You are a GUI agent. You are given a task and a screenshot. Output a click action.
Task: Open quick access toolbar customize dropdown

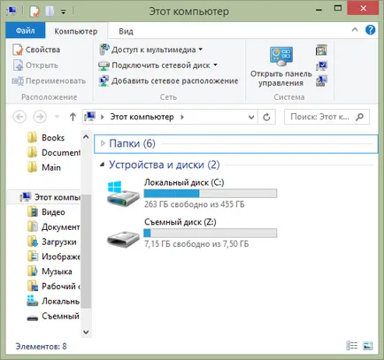[x=64, y=11]
